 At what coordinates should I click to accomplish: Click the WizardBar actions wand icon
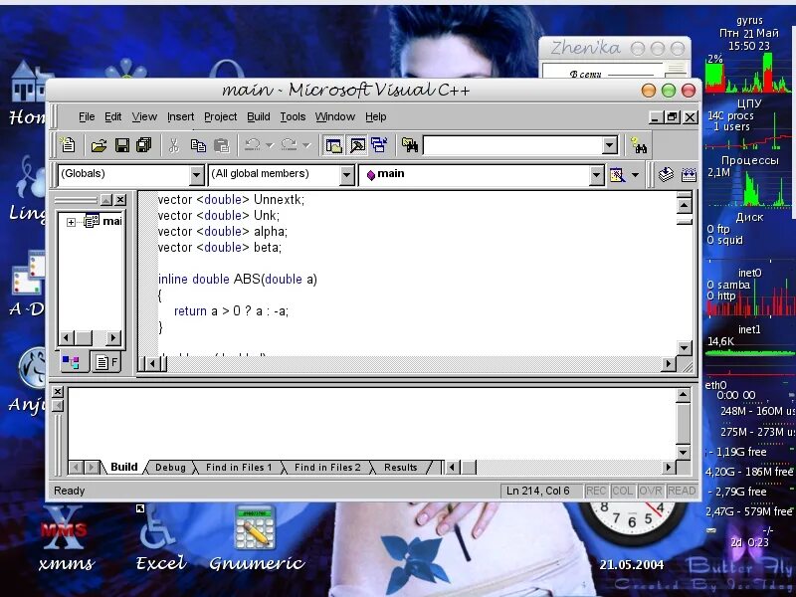617,175
